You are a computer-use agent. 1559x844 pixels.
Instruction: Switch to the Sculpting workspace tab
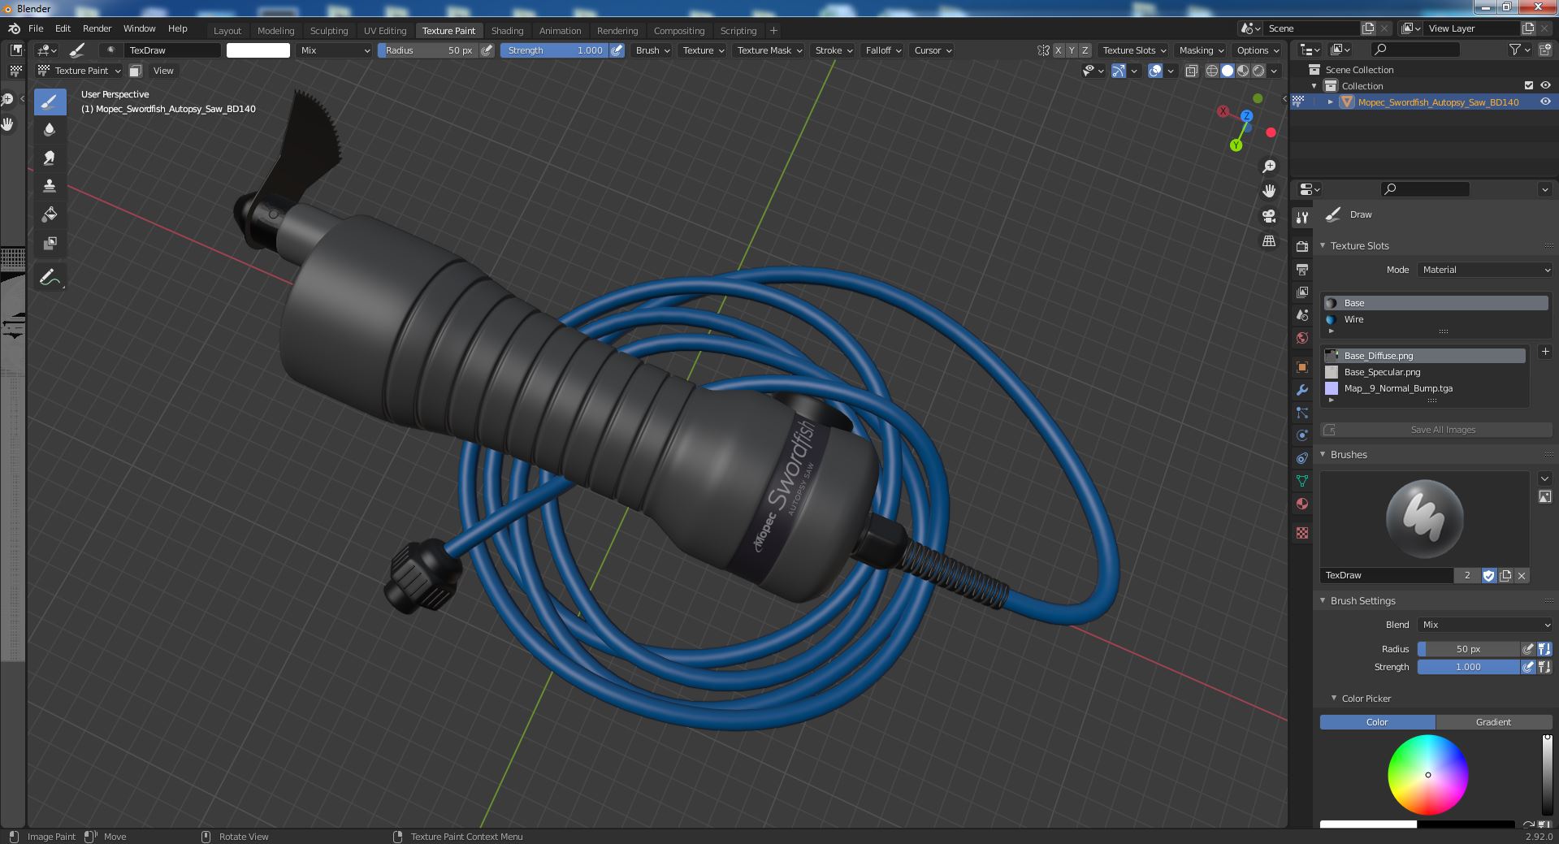pyautogui.click(x=329, y=30)
